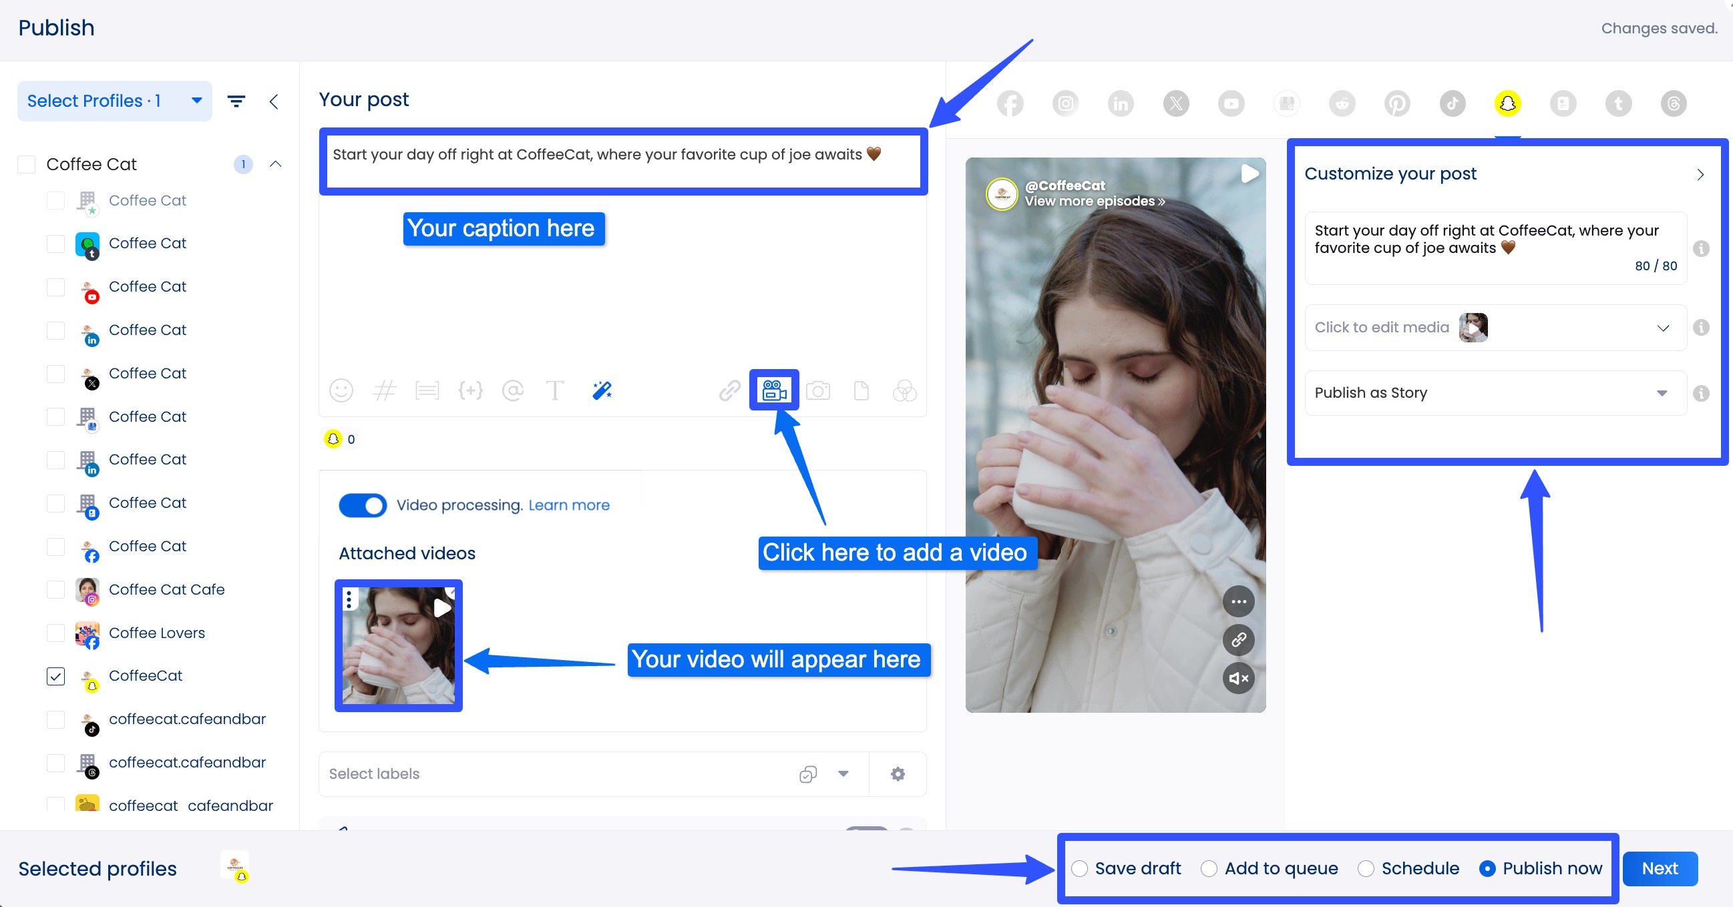Open the emoji picker in the composer
The image size is (1733, 907).
pyautogui.click(x=341, y=390)
